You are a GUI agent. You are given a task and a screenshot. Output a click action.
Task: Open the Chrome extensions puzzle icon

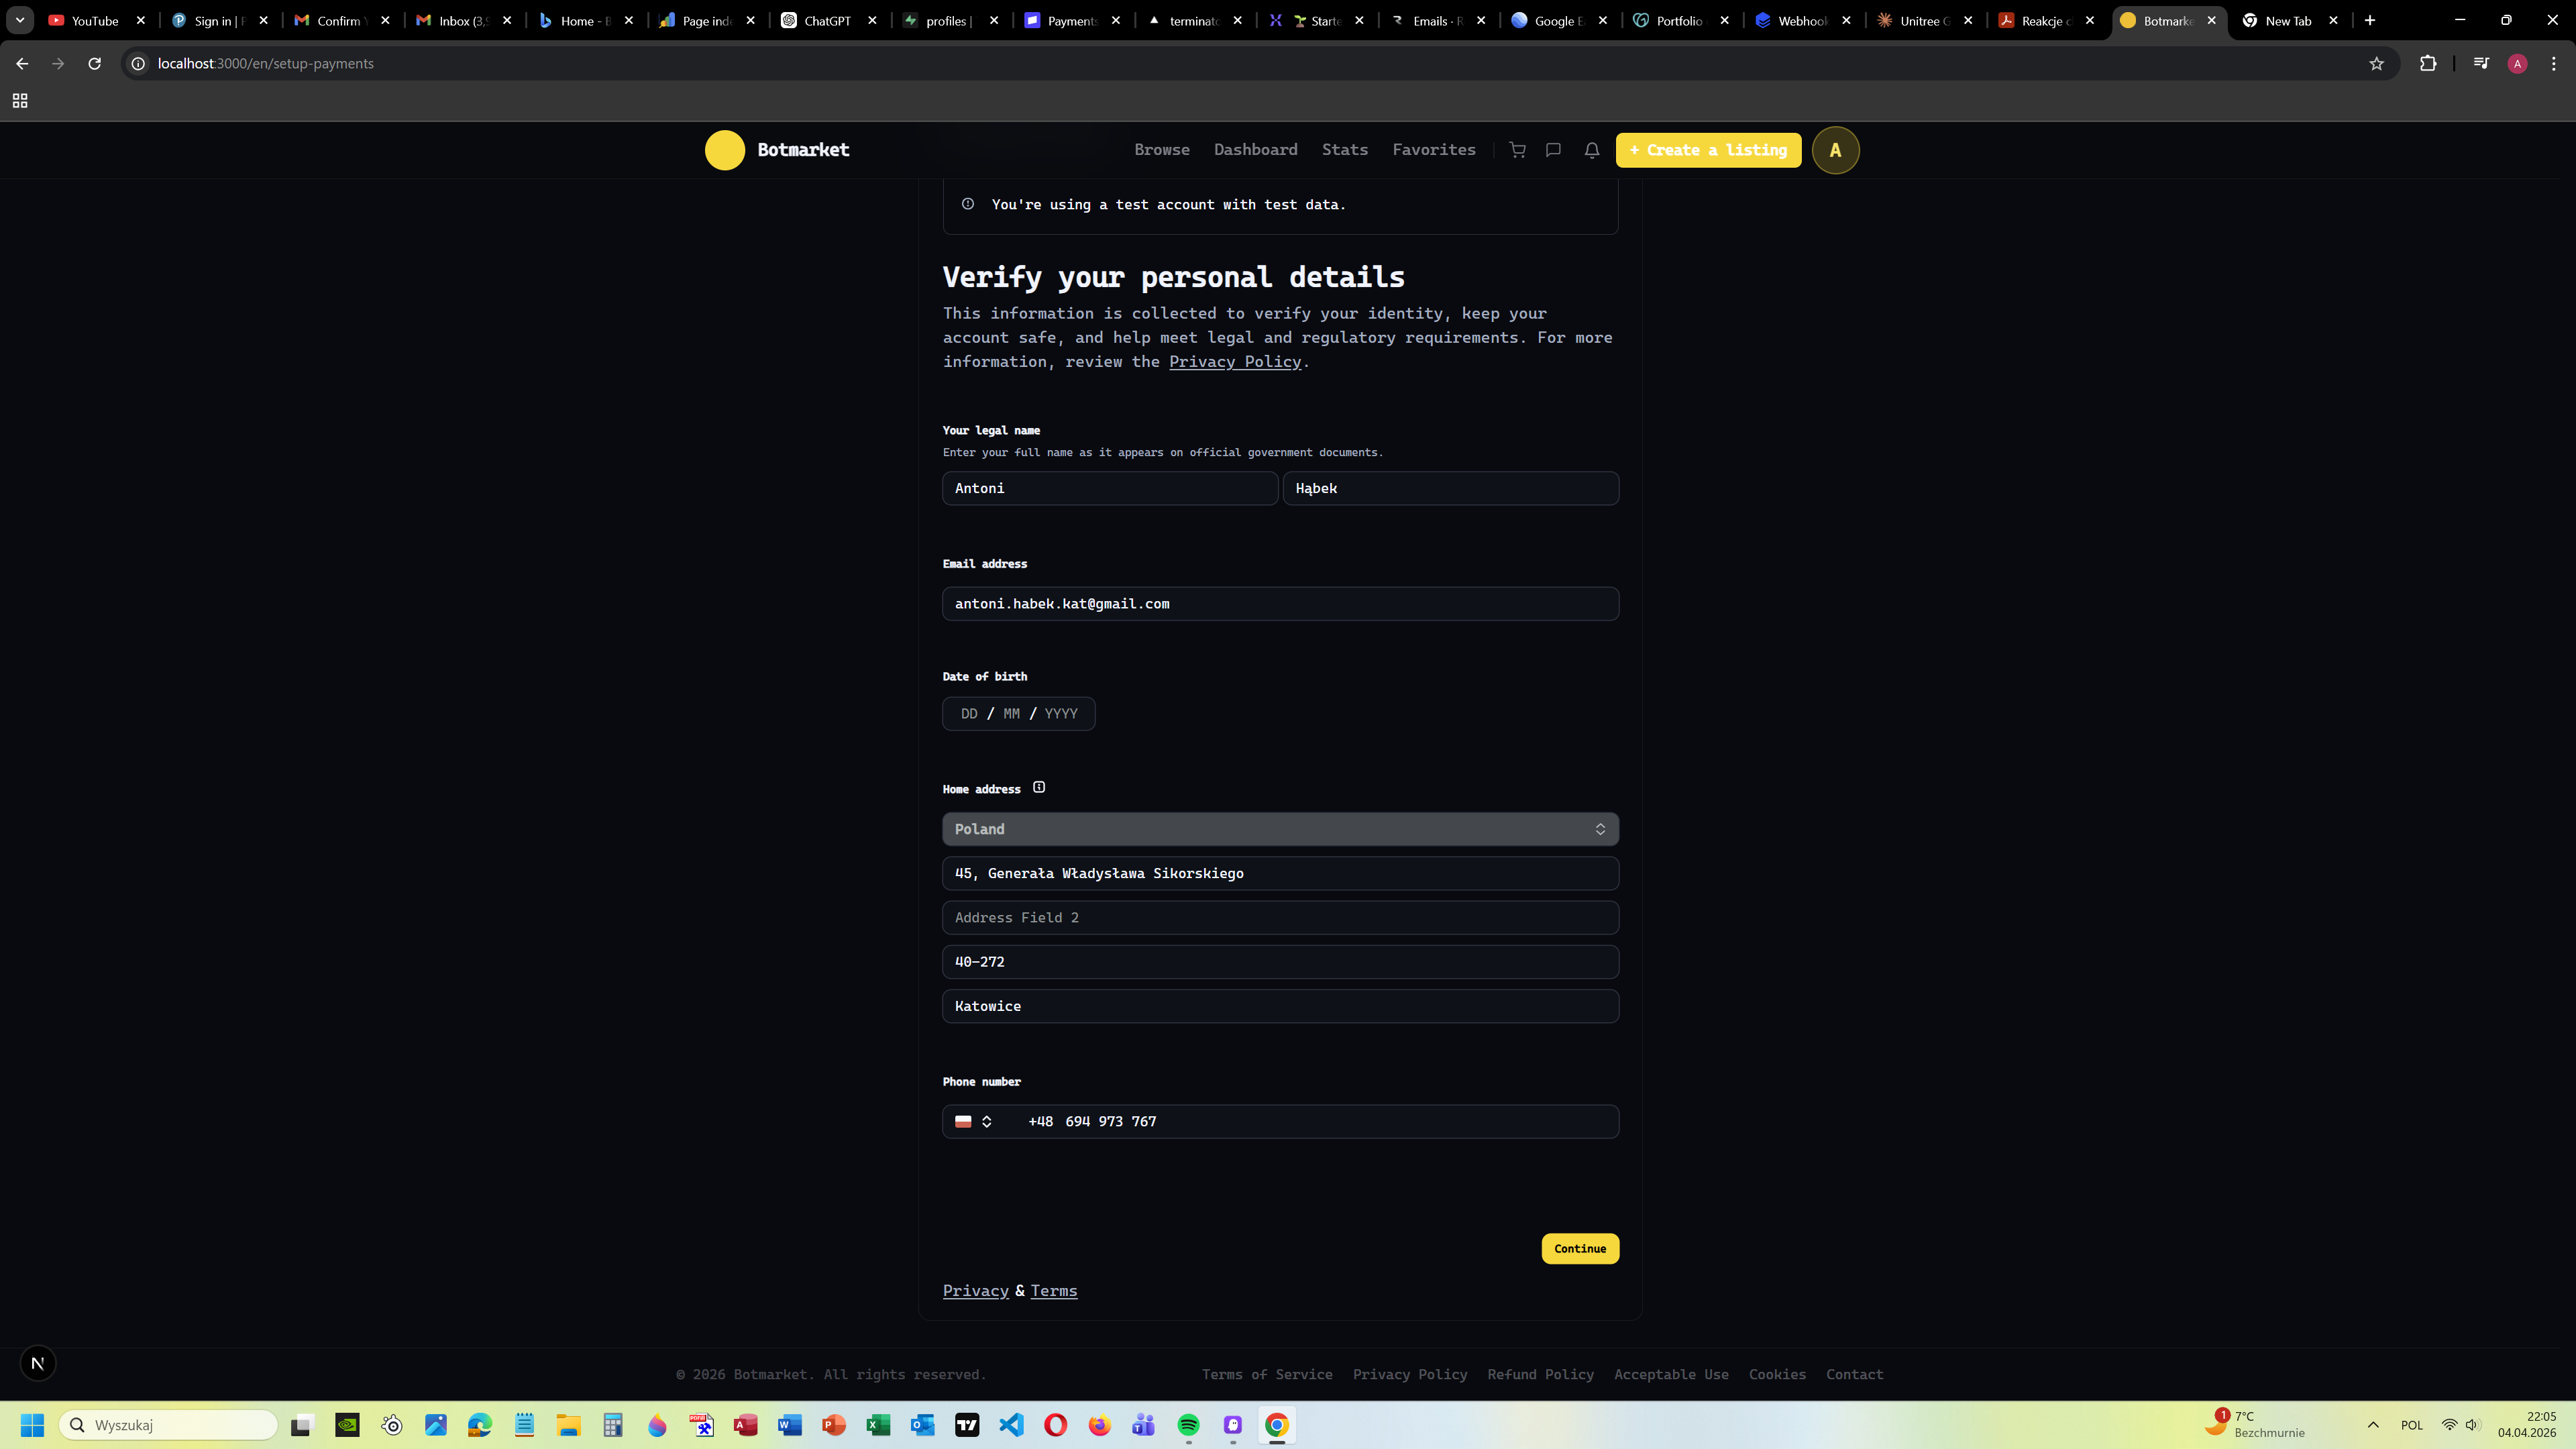point(2427,63)
